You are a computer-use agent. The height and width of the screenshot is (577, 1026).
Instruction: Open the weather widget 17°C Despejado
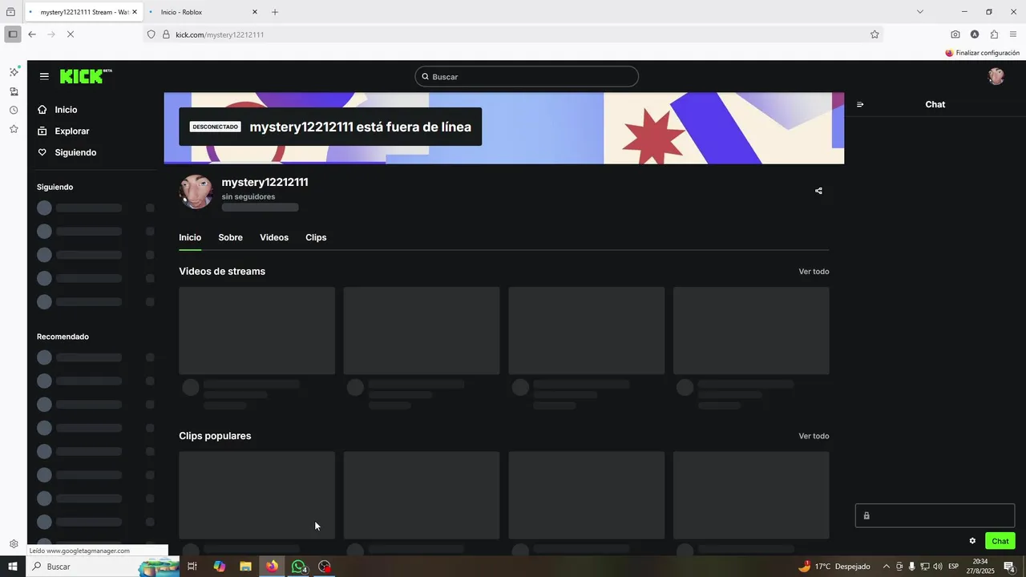pyautogui.click(x=834, y=567)
